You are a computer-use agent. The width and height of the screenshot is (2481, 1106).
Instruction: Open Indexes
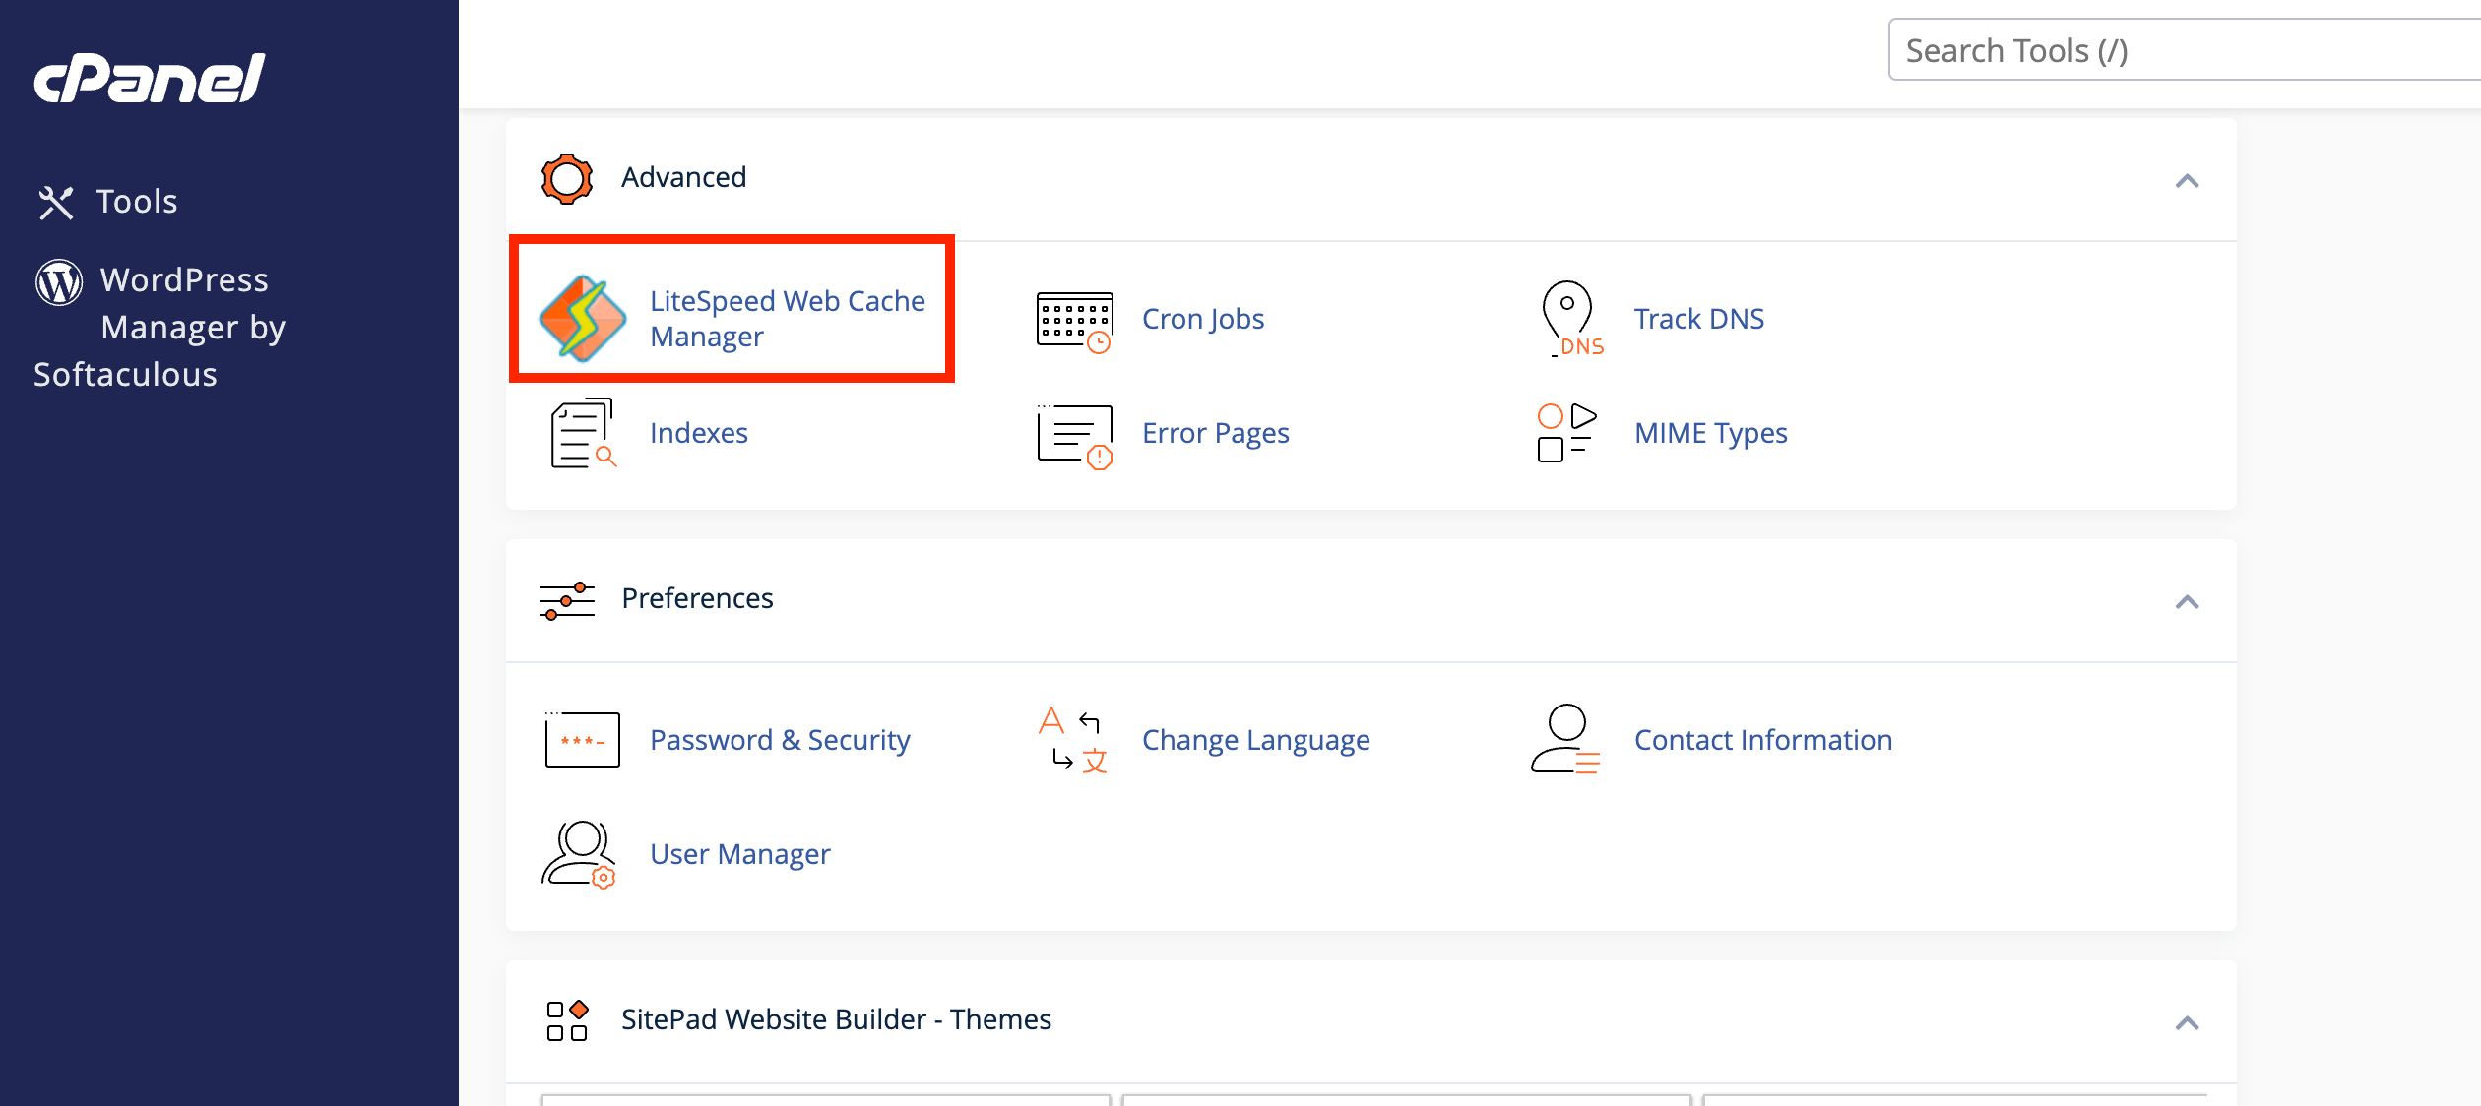699,433
